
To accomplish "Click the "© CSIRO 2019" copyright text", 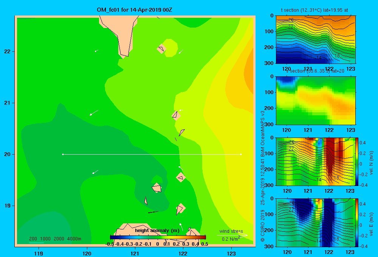I will tap(263, 226).
